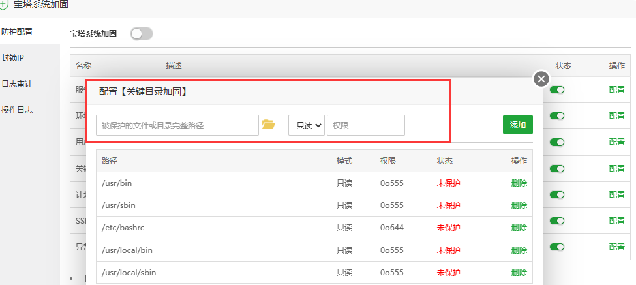Toggle status switch in the SS row
636x285 pixels.
(x=557, y=221)
